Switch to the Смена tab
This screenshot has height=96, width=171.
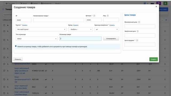click(x=34, y=3)
